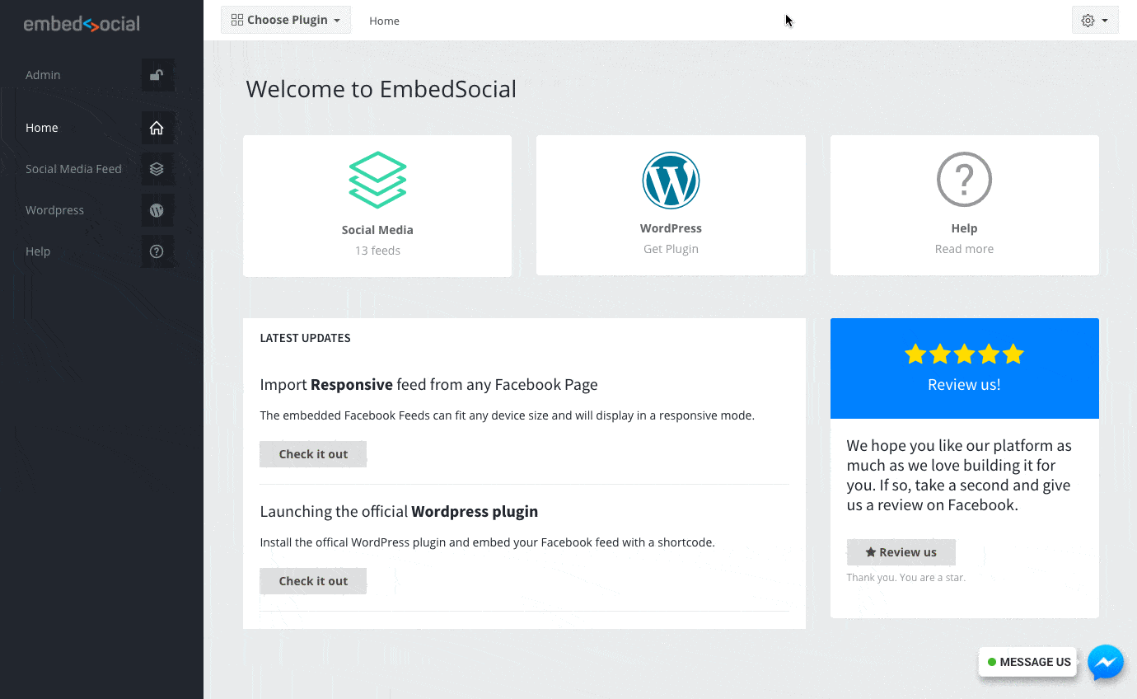
Task: Open Wordpress section in sidebar
Action: (54, 210)
